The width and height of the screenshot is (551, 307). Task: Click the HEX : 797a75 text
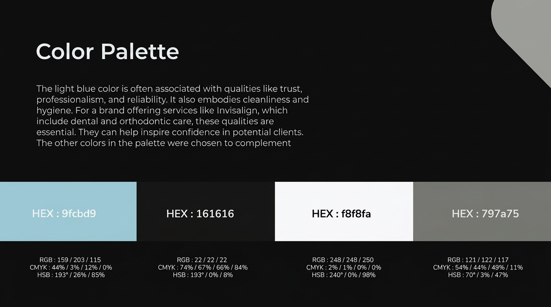pos(485,214)
